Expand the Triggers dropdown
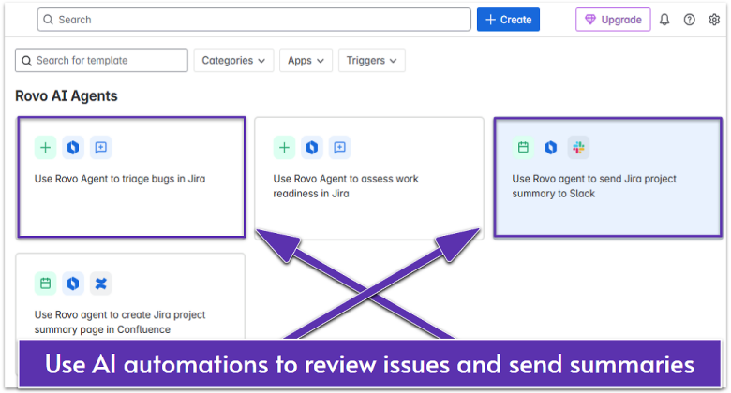Screen dimensions: 731x393 click(x=371, y=60)
